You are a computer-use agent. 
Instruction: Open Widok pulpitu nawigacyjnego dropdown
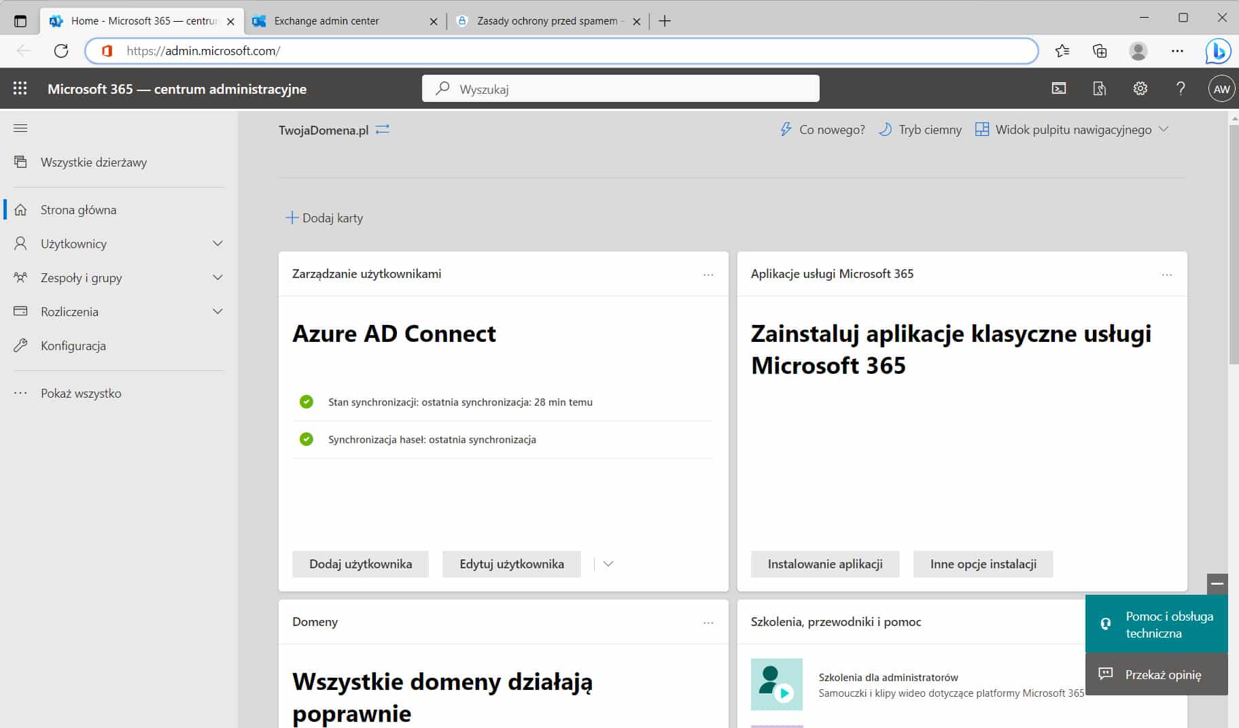click(x=1072, y=129)
